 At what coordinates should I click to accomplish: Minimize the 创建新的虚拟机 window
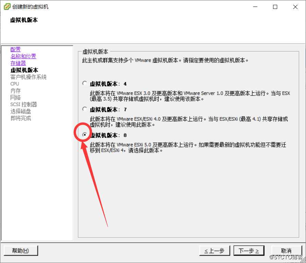point(255,7)
